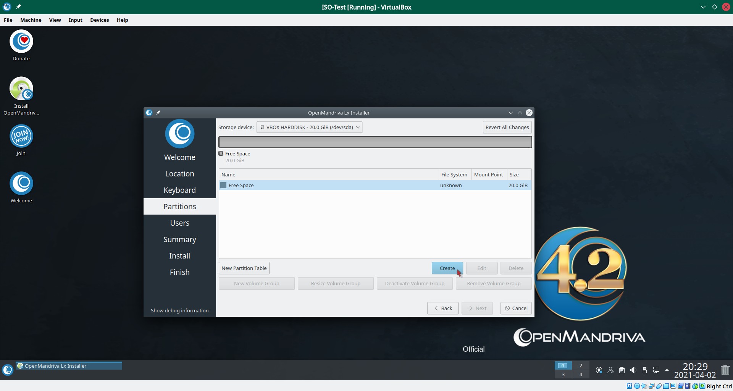Screen dimensions: 733x391
Task: Open the wired network tray icon
Action: click(x=656, y=370)
